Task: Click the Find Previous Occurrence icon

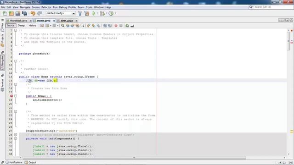Action: click(68, 26)
